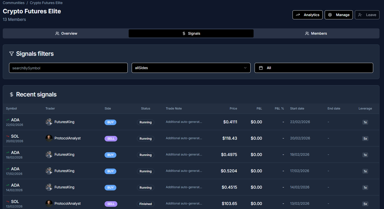384x209 pixels.
Task: Click the Leave button
Action: 367,15
